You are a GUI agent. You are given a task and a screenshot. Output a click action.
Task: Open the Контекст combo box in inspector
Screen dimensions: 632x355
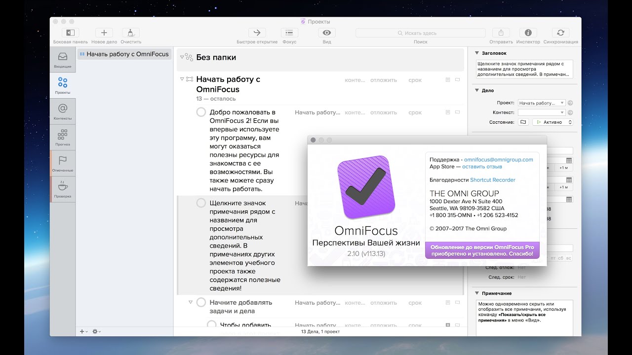coord(542,112)
